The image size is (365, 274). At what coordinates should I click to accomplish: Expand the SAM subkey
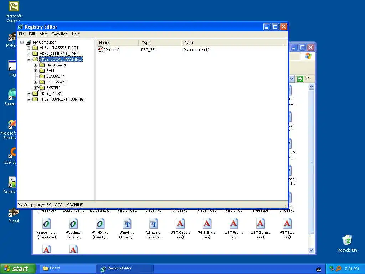[35, 71]
